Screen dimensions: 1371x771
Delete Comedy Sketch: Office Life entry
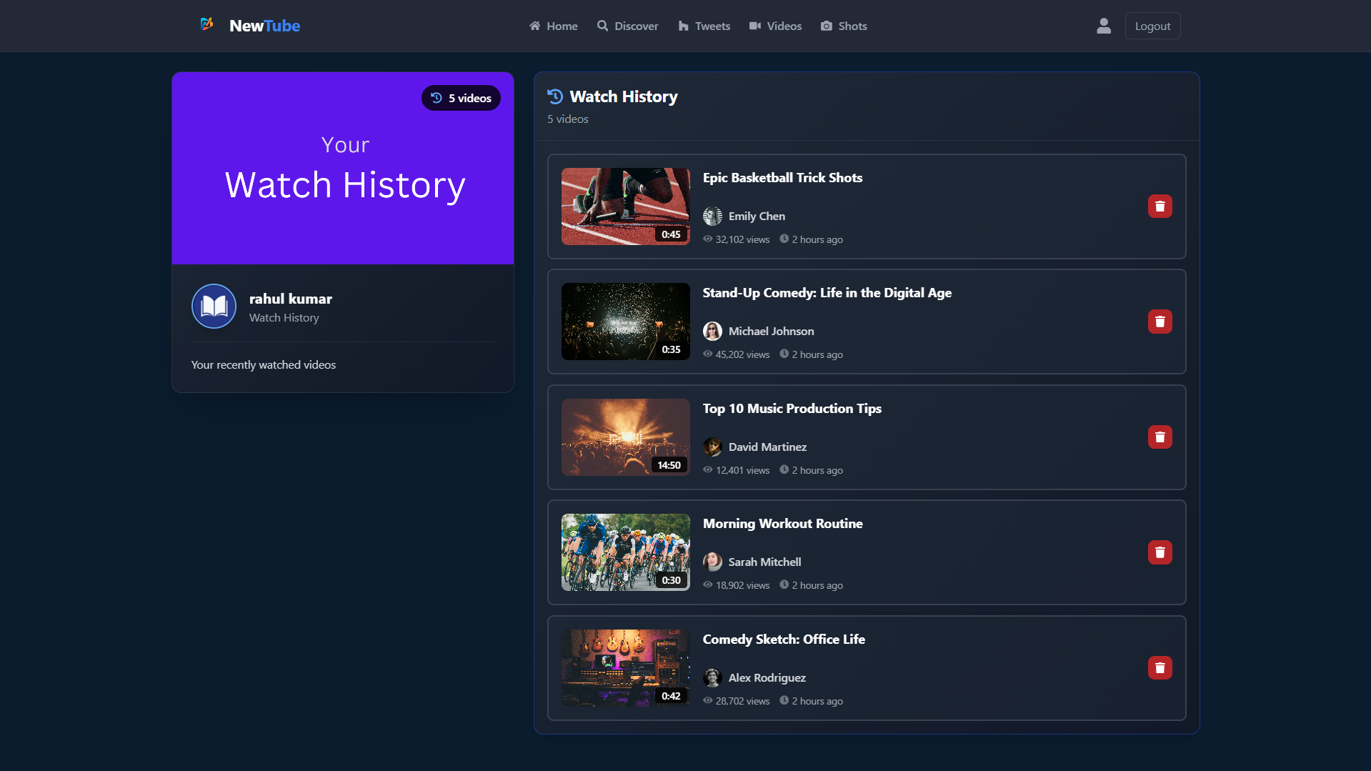(x=1160, y=668)
